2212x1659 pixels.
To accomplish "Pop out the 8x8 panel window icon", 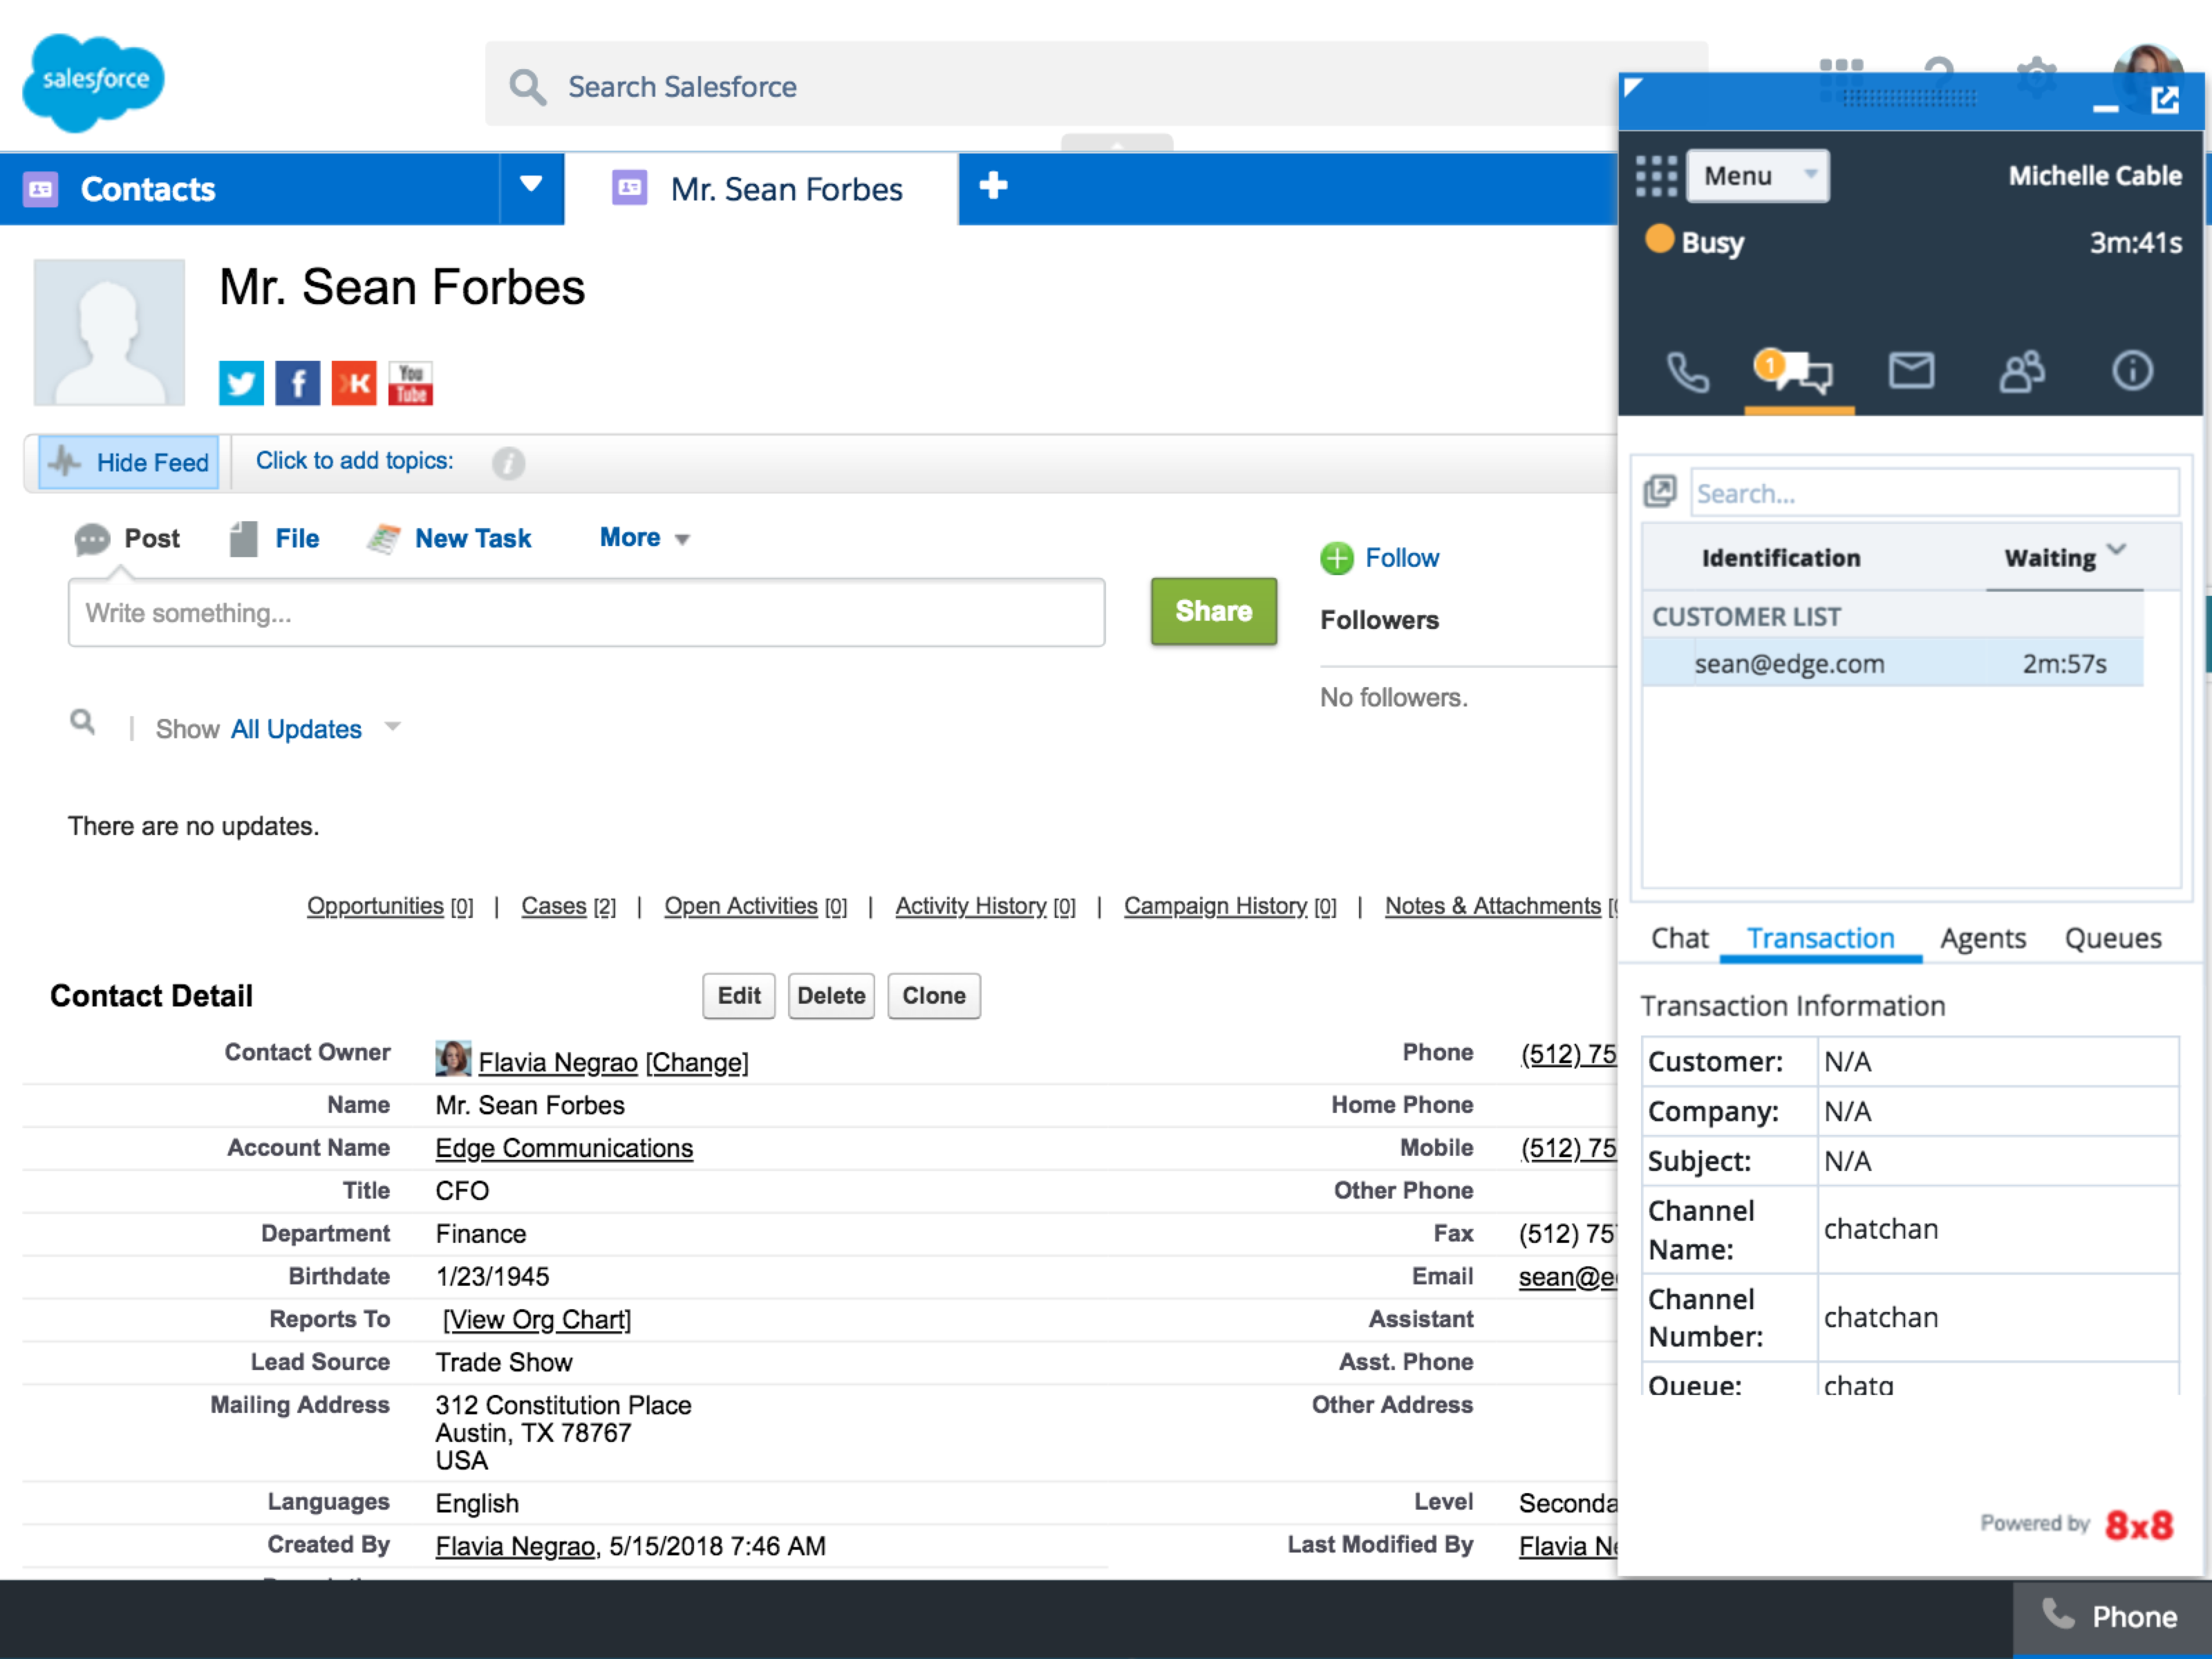I will (x=2165, y=100).
